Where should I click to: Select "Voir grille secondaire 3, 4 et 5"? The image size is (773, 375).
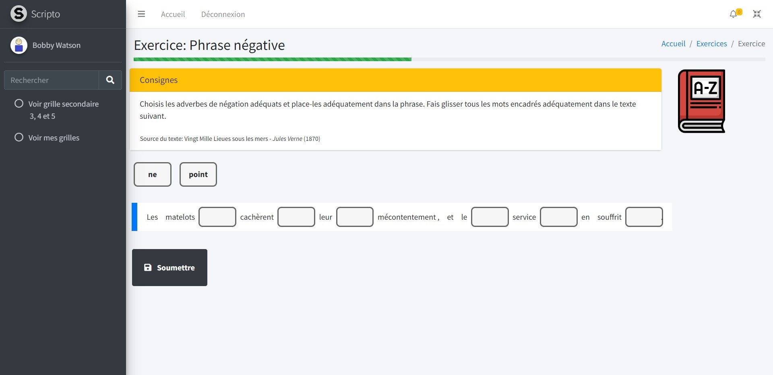tap(19, 104)
